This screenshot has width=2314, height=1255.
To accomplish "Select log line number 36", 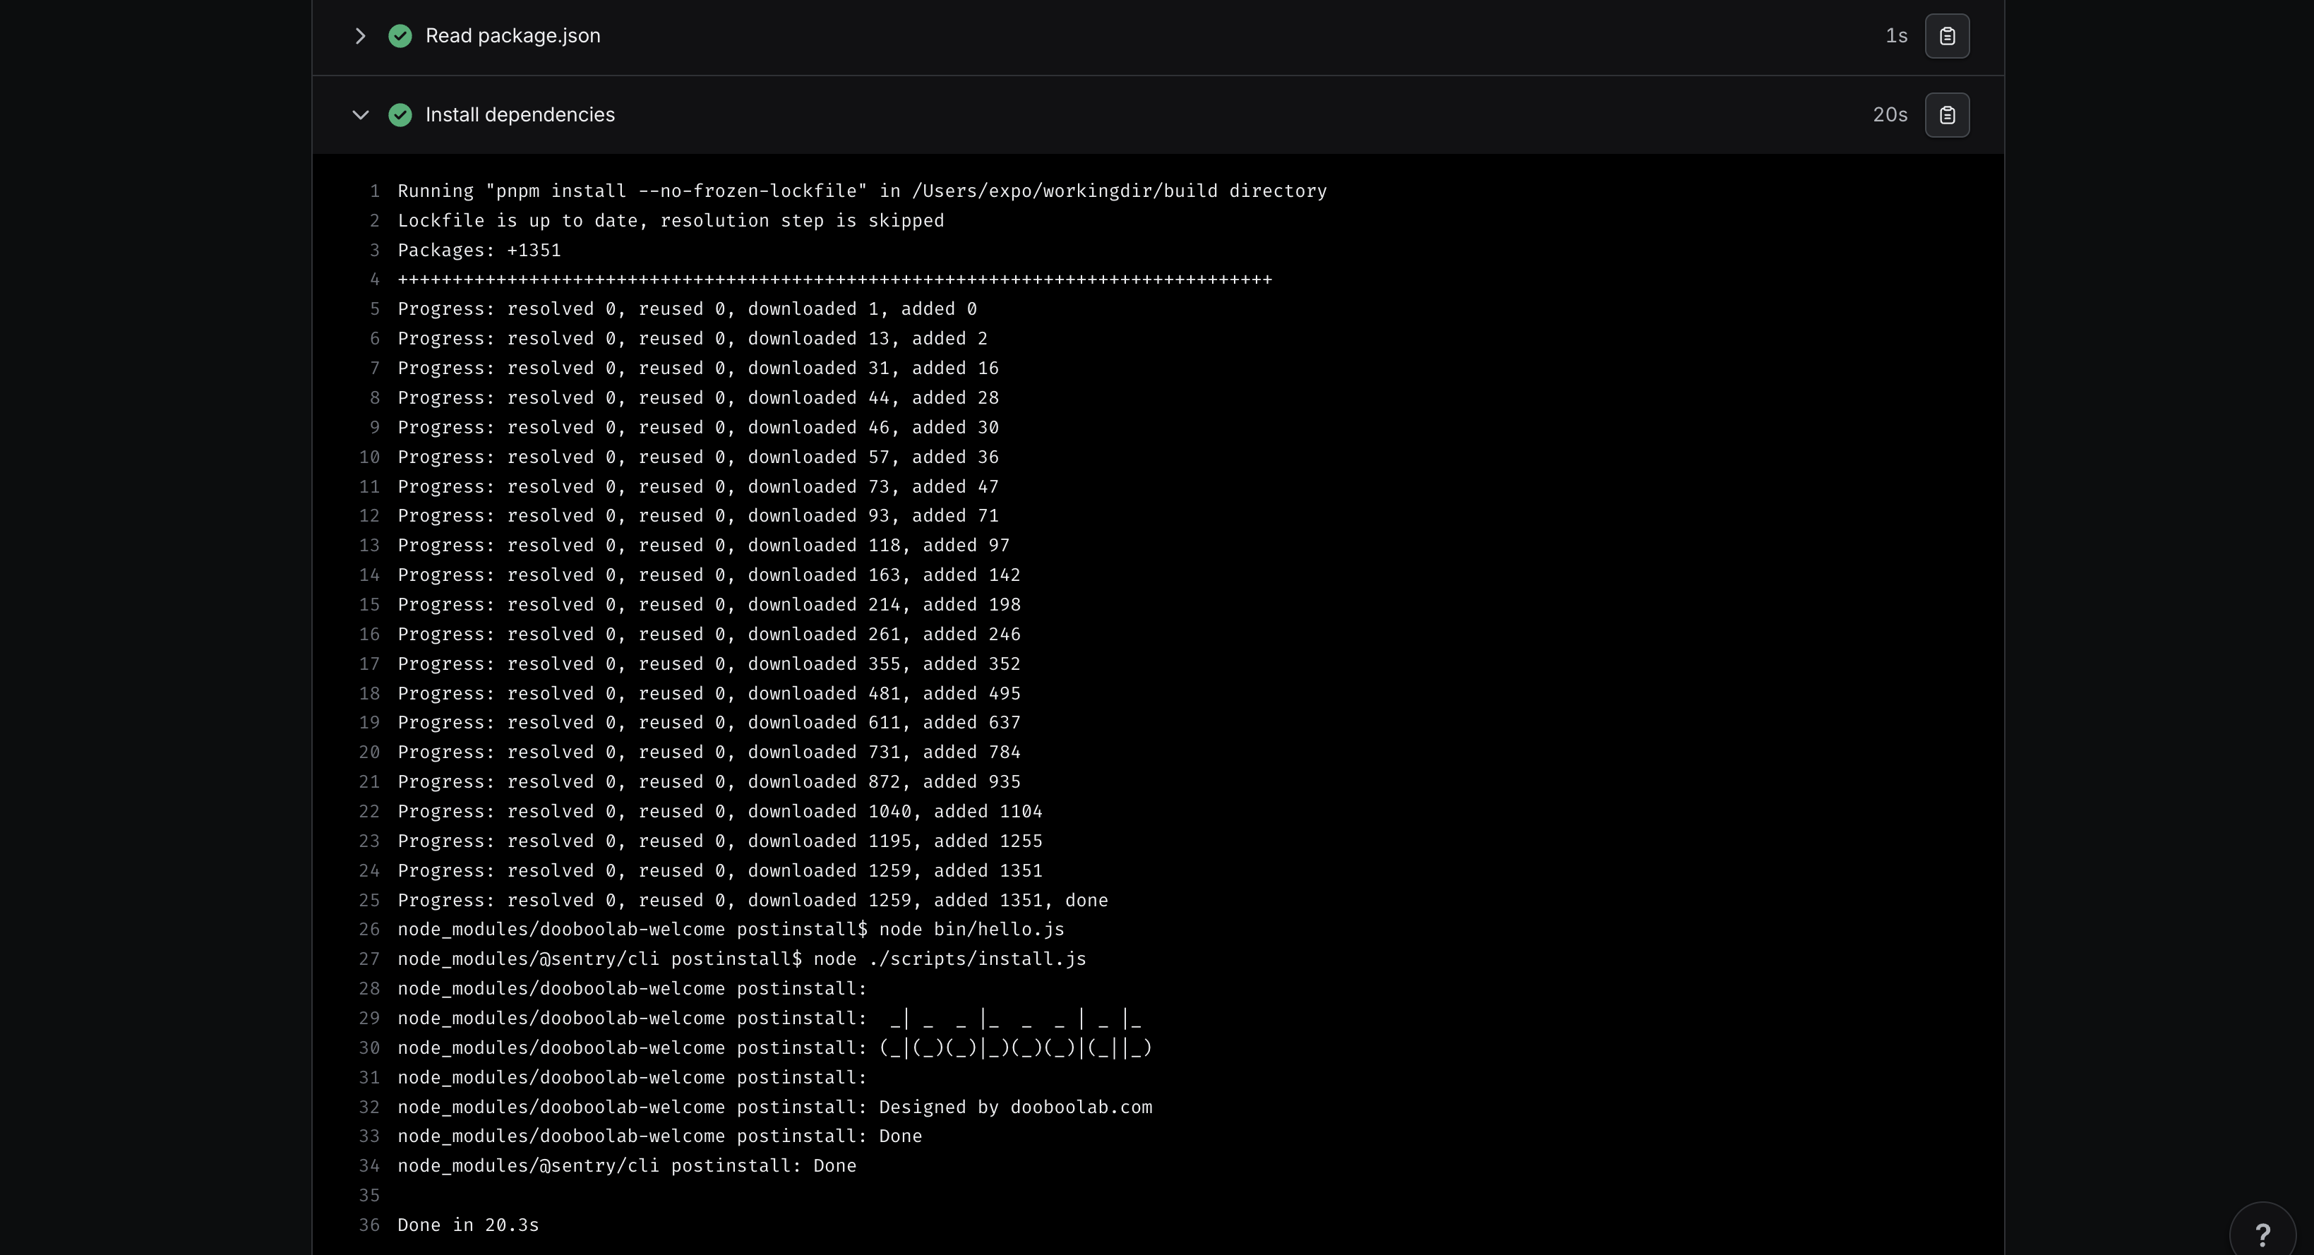I will (369, 1225).
